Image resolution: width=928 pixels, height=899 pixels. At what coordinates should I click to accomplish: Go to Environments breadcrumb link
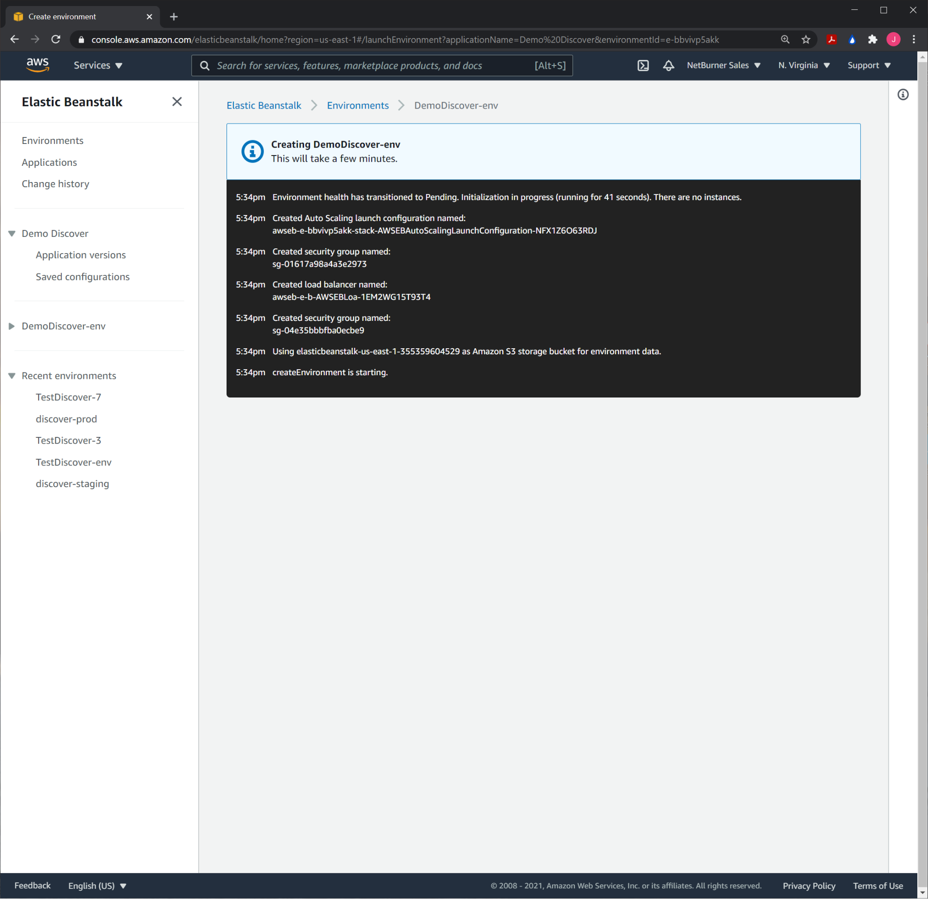pyautogui.click(x=357, y=105)
